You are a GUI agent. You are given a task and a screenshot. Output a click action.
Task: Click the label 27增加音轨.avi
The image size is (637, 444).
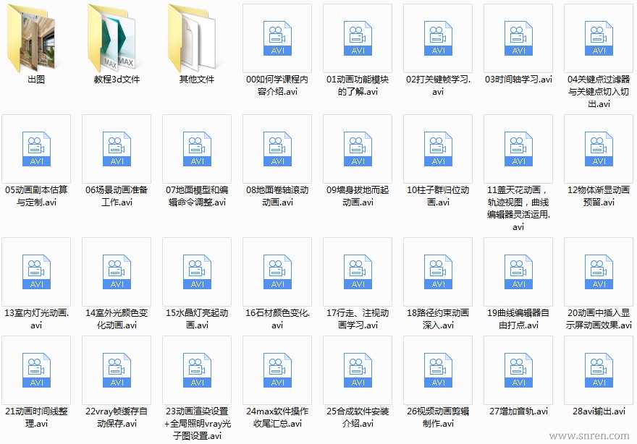tap(519, 411)
